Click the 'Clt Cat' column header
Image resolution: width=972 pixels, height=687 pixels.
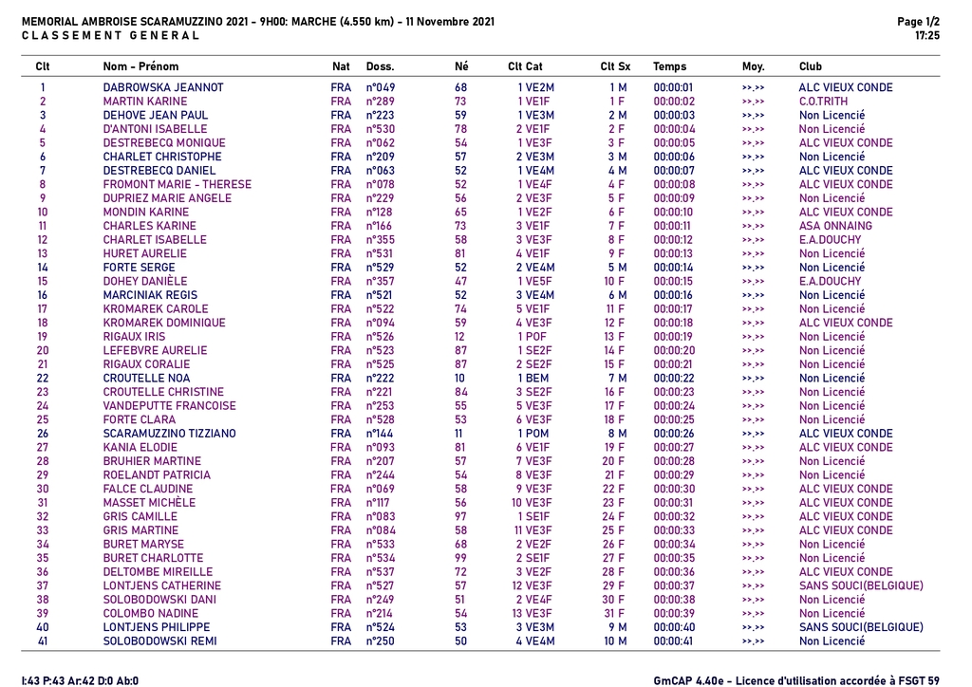[x=525, y=66]
